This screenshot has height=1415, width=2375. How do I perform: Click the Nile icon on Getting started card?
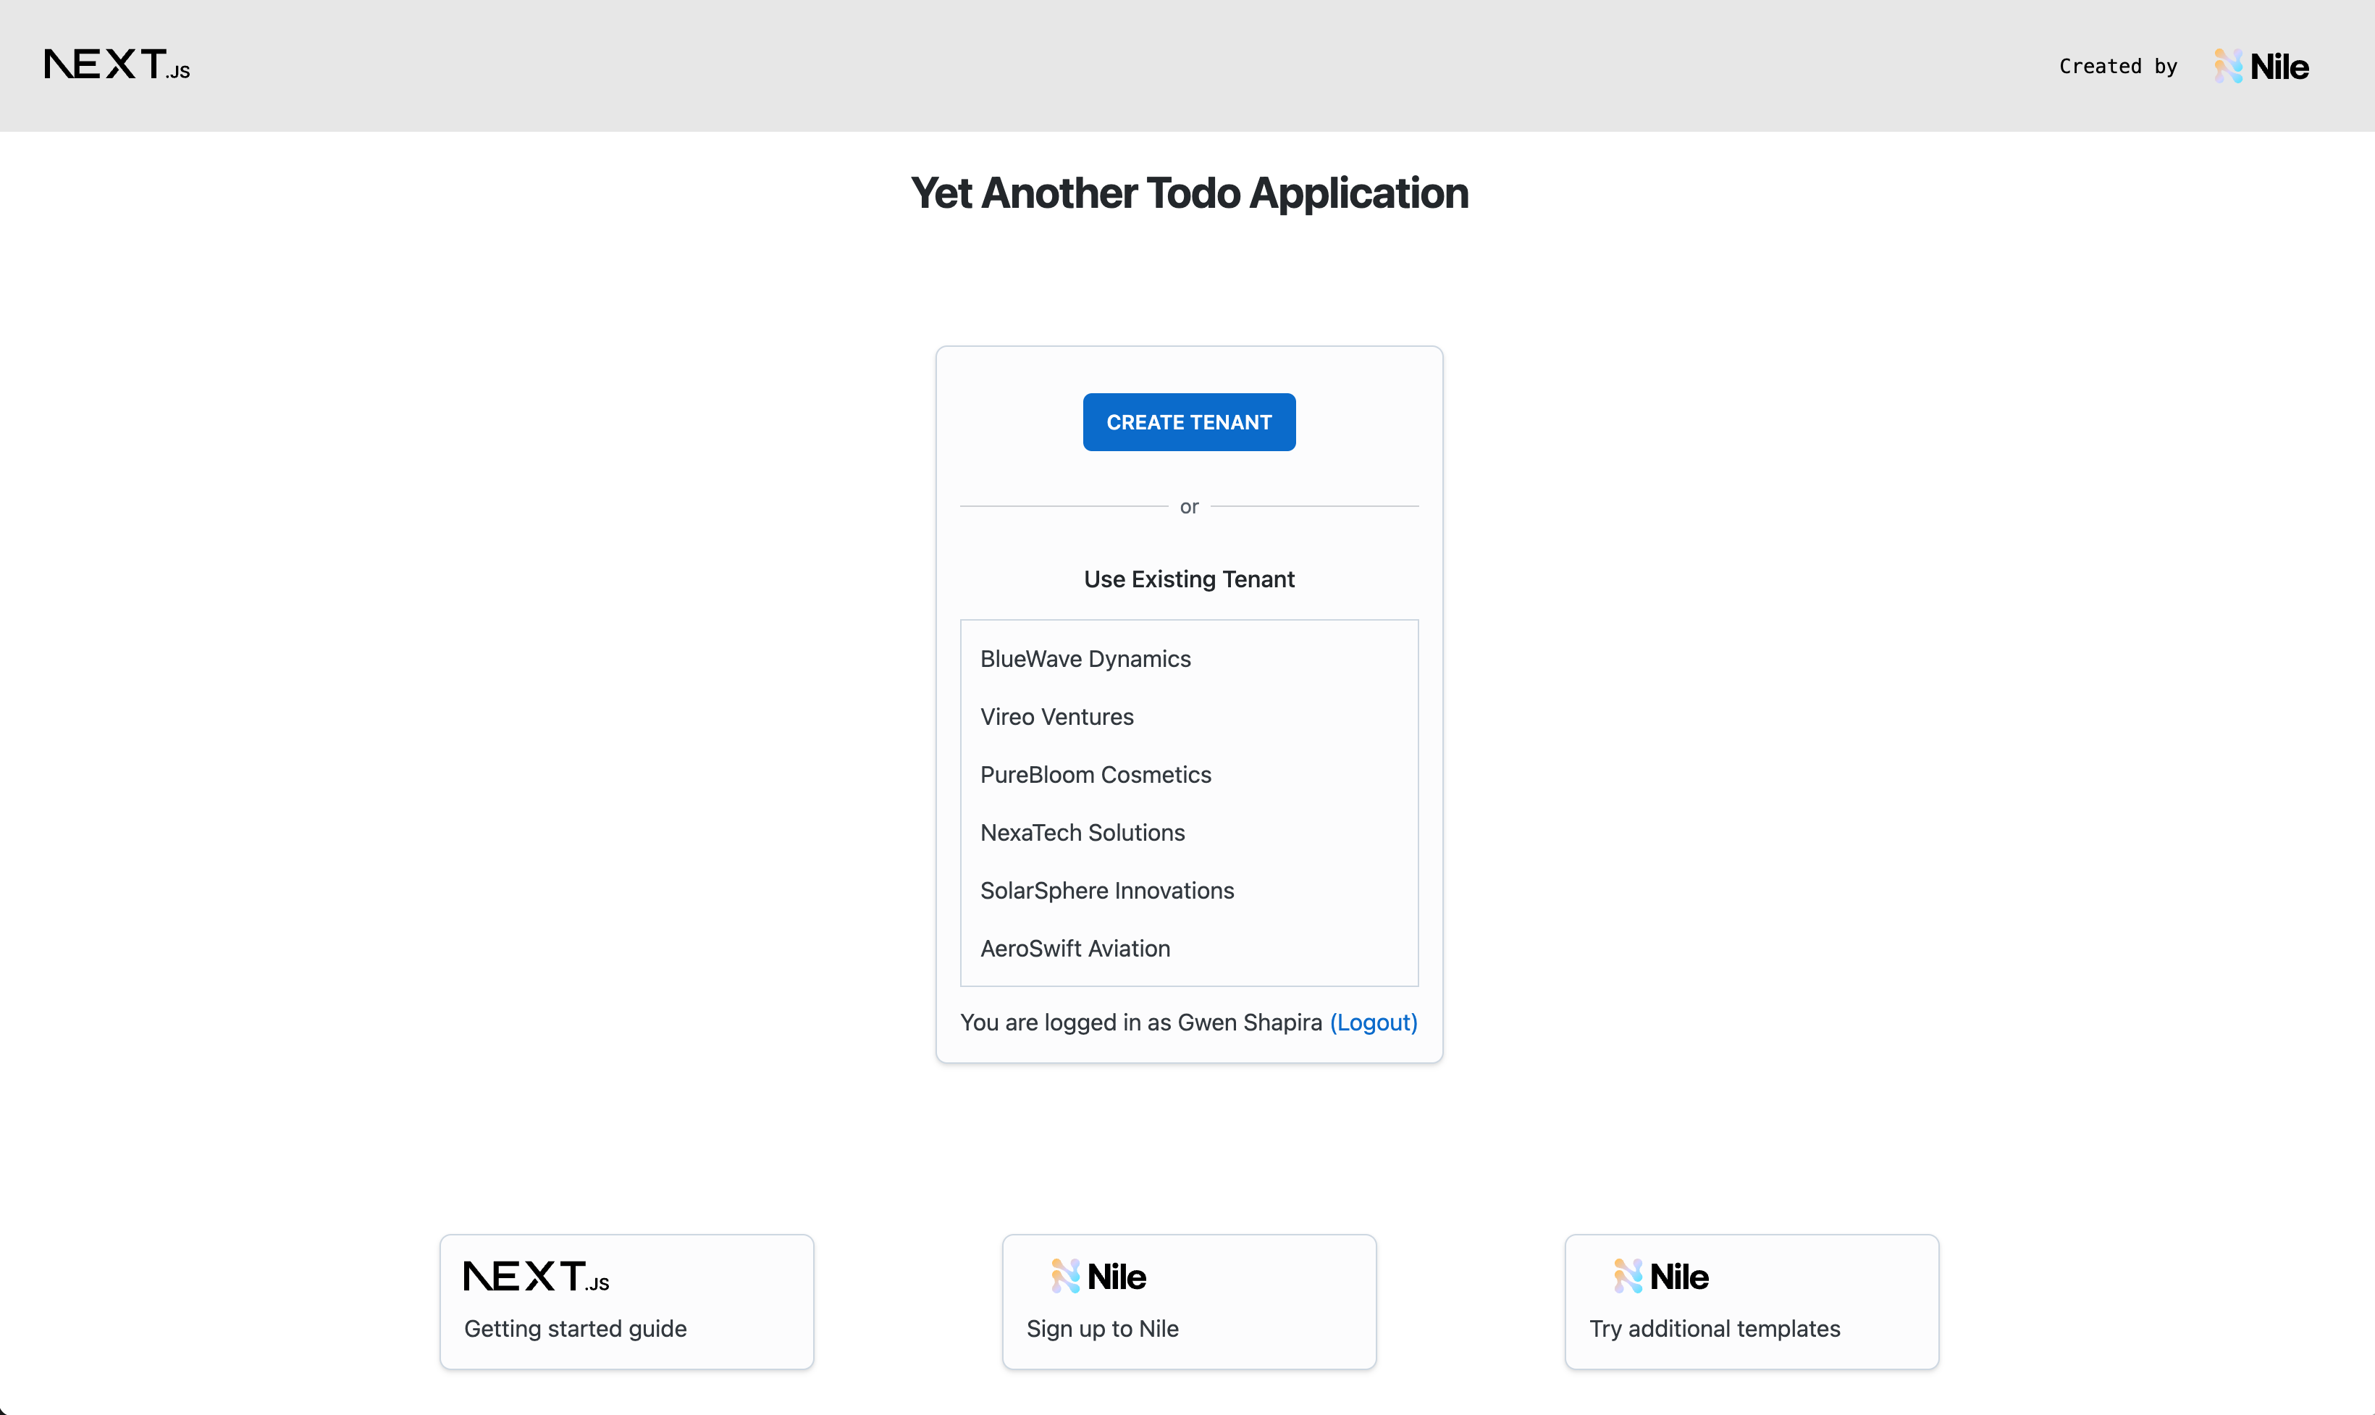pos(536,1275)
